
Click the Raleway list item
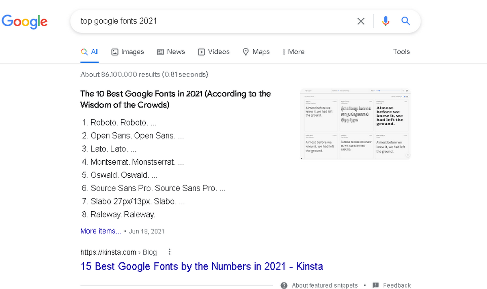tap(119, 215)
